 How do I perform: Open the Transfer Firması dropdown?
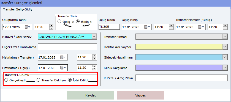tap(225, 37)
